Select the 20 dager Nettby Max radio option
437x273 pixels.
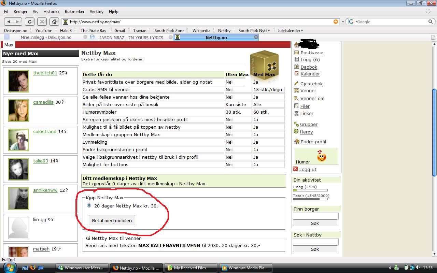pyautogui.click(x=89, y=205)
